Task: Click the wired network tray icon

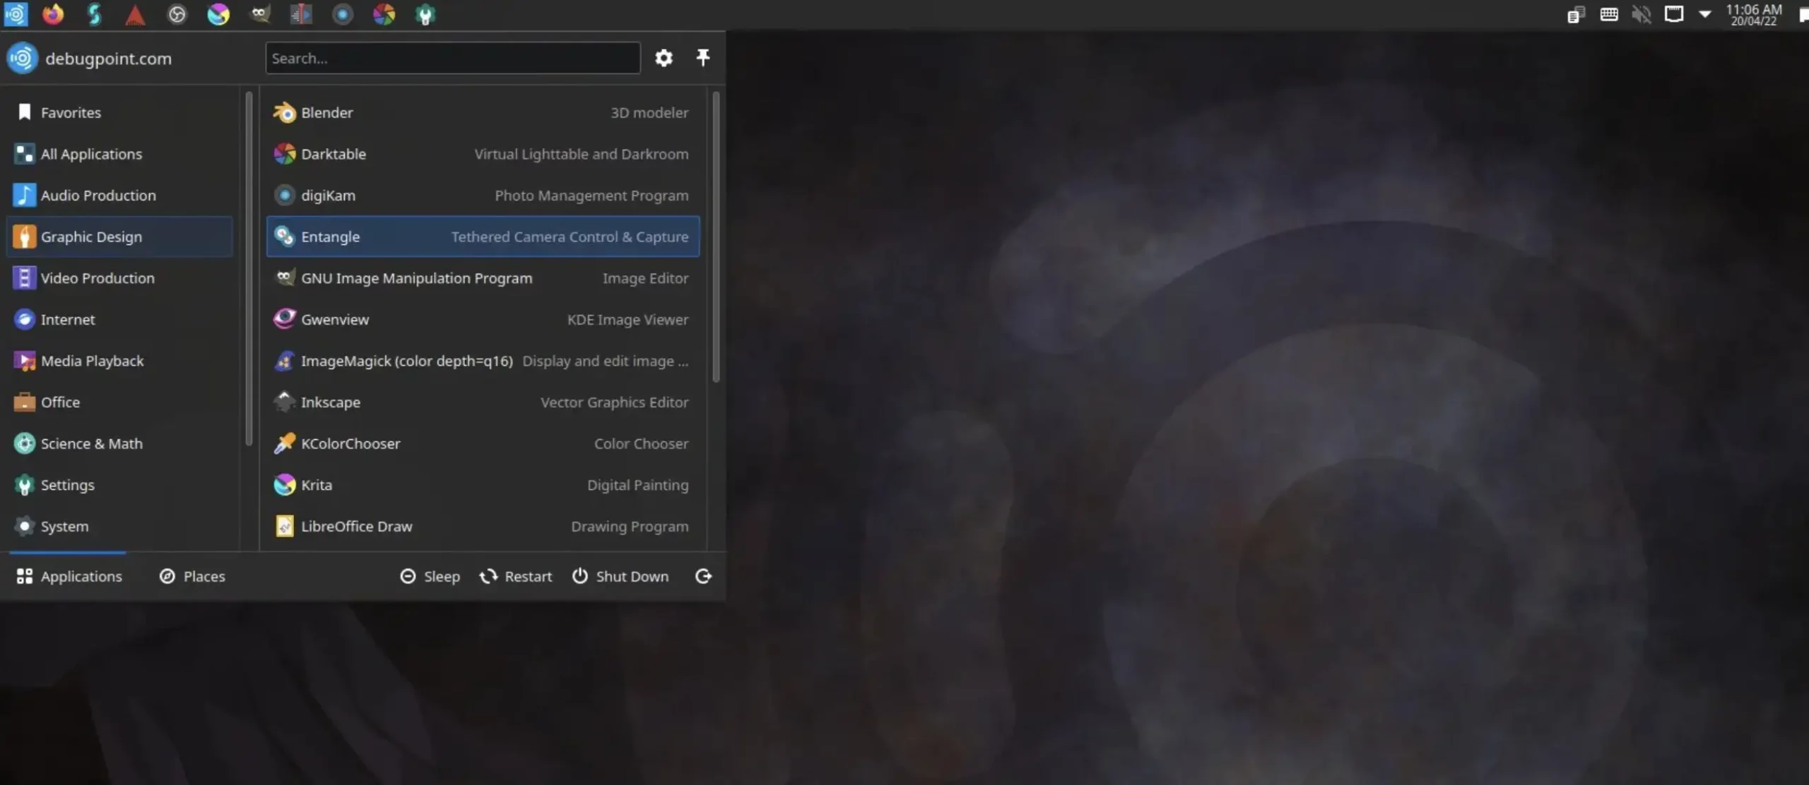Action: 1673,14
